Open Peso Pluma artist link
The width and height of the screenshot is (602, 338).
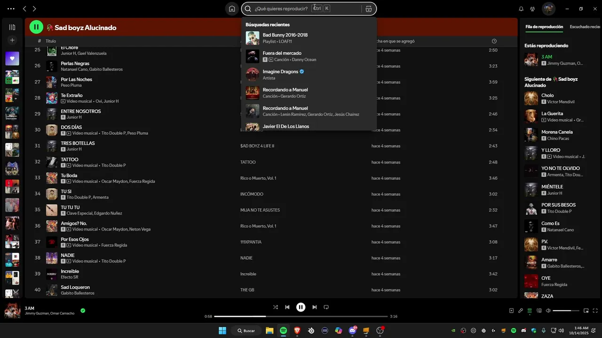pyautogui.click(x=71, y=85)
